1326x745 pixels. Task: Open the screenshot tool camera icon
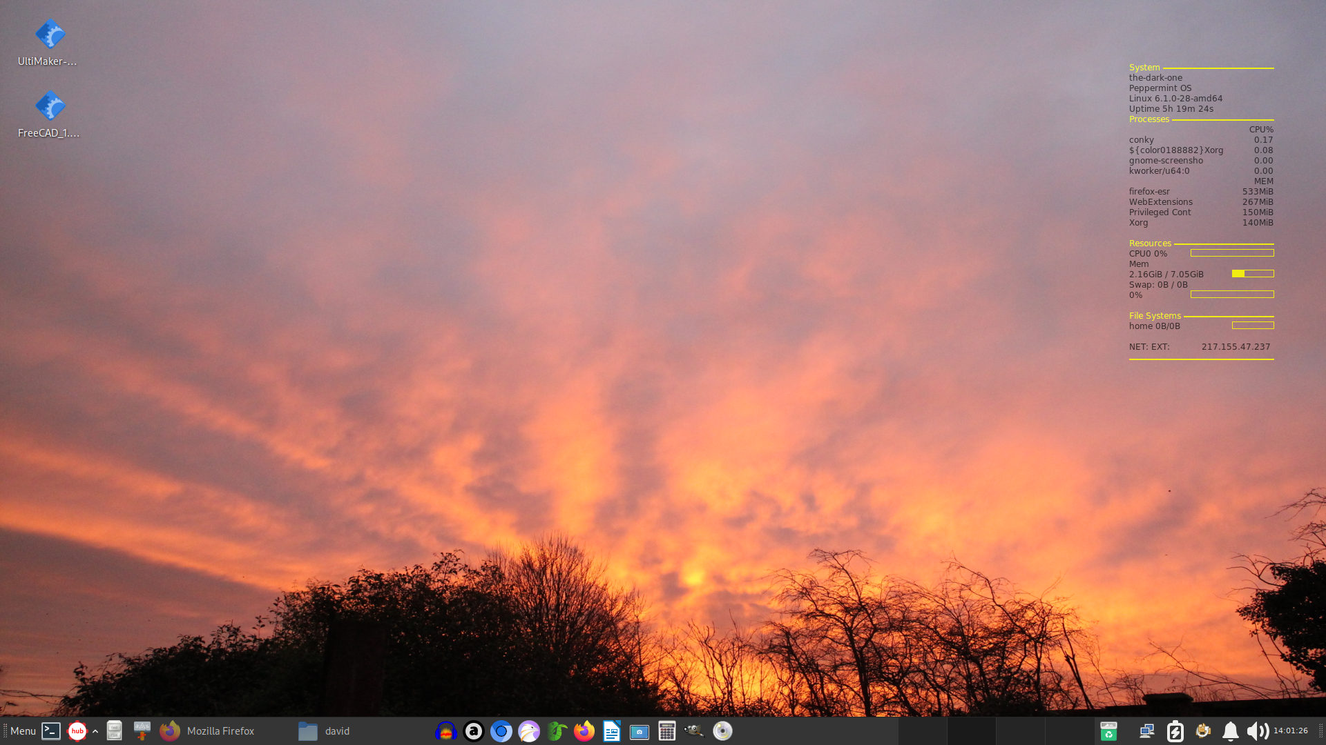coord(640,731)
